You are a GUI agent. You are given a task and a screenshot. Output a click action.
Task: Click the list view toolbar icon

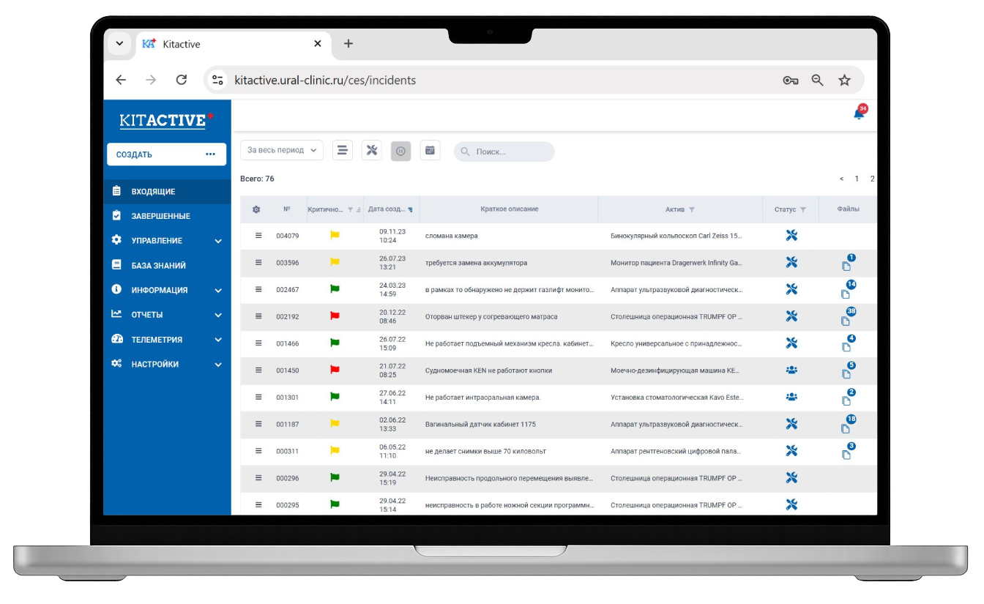pyautogui.click(x=342, y=150)
